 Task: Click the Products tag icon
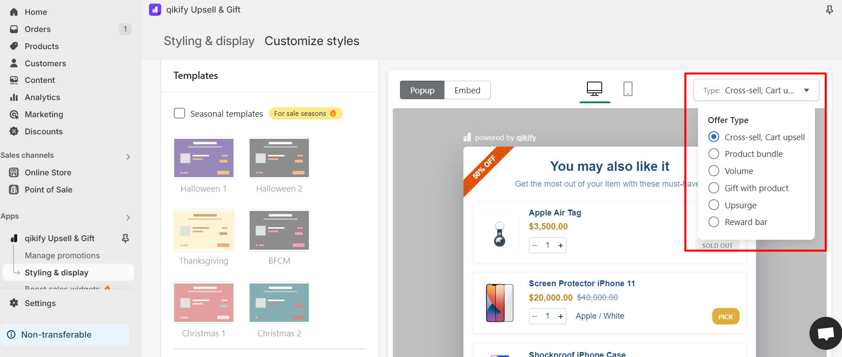14,46
